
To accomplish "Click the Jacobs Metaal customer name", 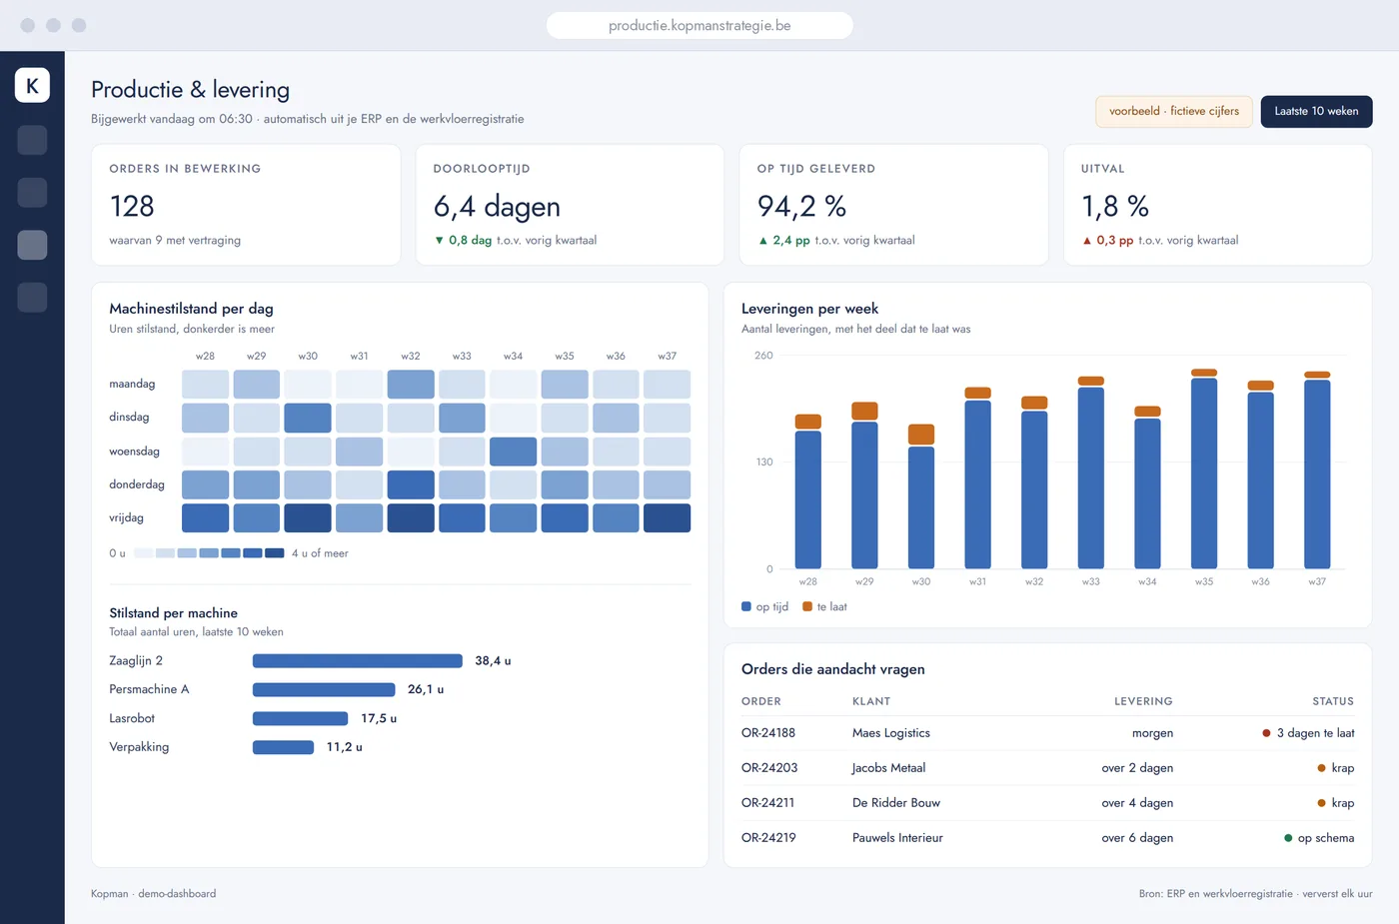I will click(x=889, y=768).
